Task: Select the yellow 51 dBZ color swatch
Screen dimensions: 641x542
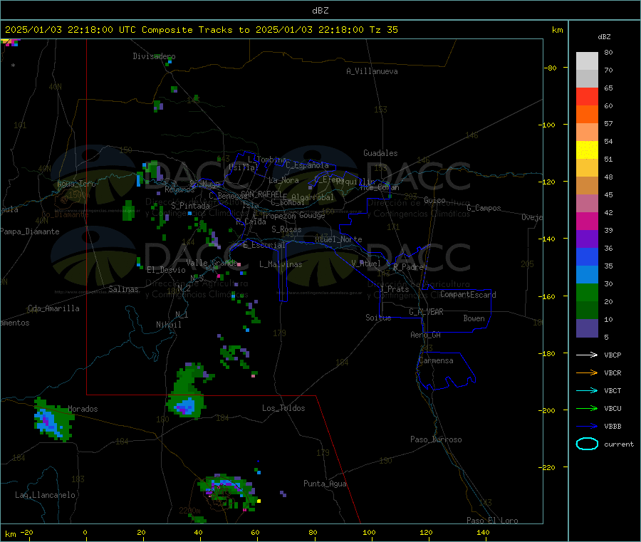Action: (587, 150)
